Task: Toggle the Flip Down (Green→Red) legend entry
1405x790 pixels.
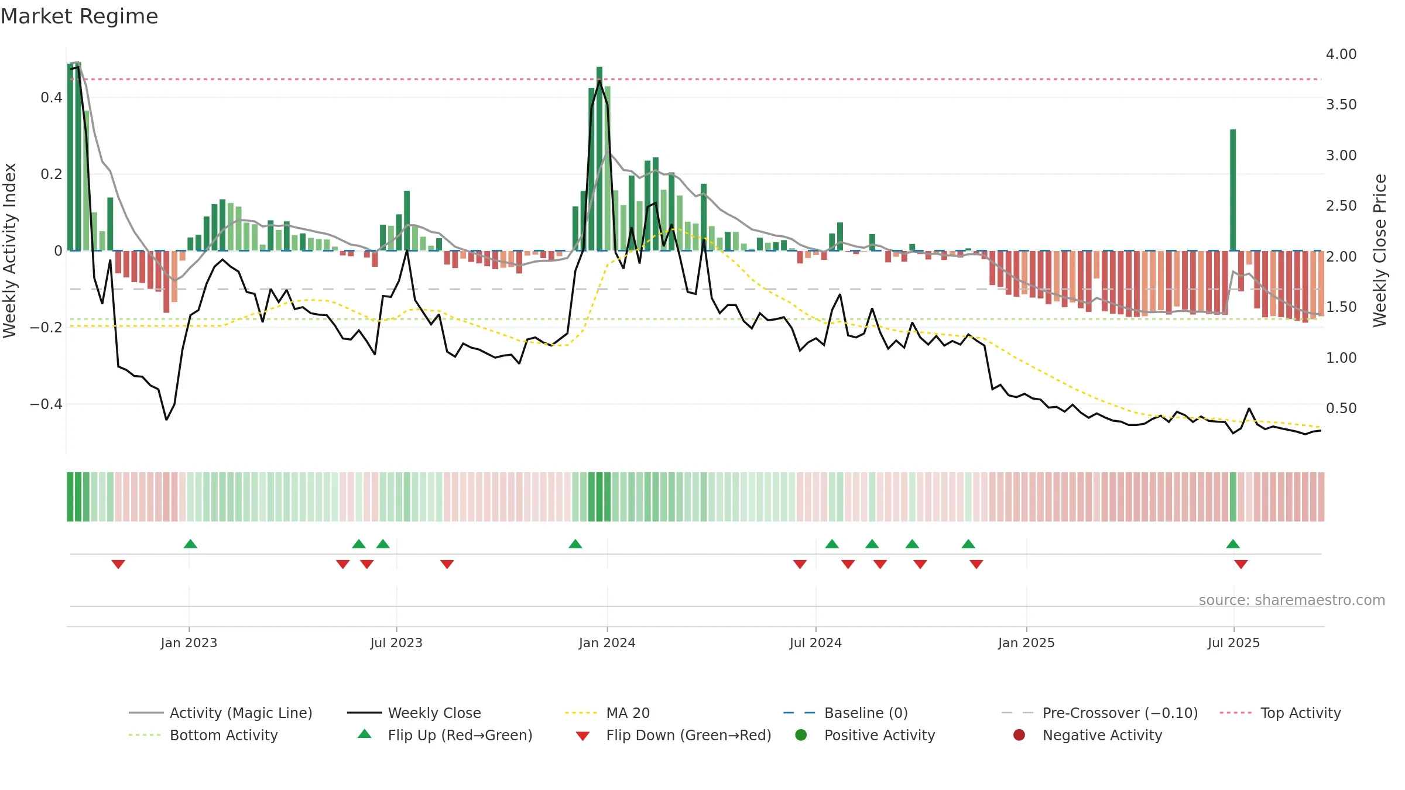Action: [673, 735]
